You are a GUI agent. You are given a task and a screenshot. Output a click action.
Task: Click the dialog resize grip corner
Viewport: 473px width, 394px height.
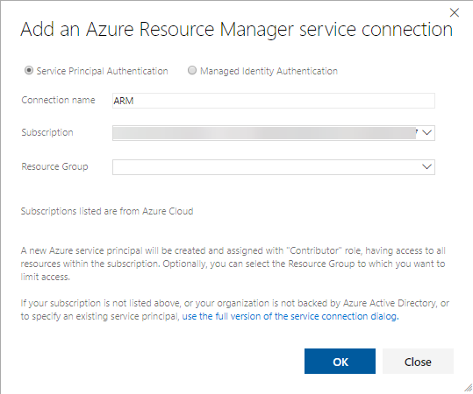point(468,388)
